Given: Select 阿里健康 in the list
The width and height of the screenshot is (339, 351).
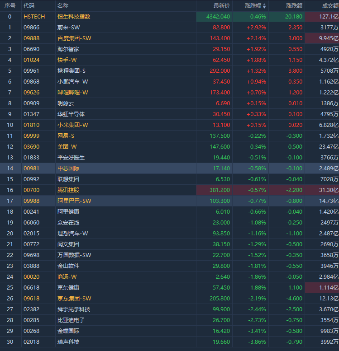Looking at the screenshot, I should (68, 212).
